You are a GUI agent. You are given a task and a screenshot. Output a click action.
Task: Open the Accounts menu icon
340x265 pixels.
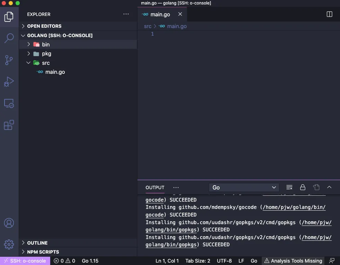tap(9, 223)
